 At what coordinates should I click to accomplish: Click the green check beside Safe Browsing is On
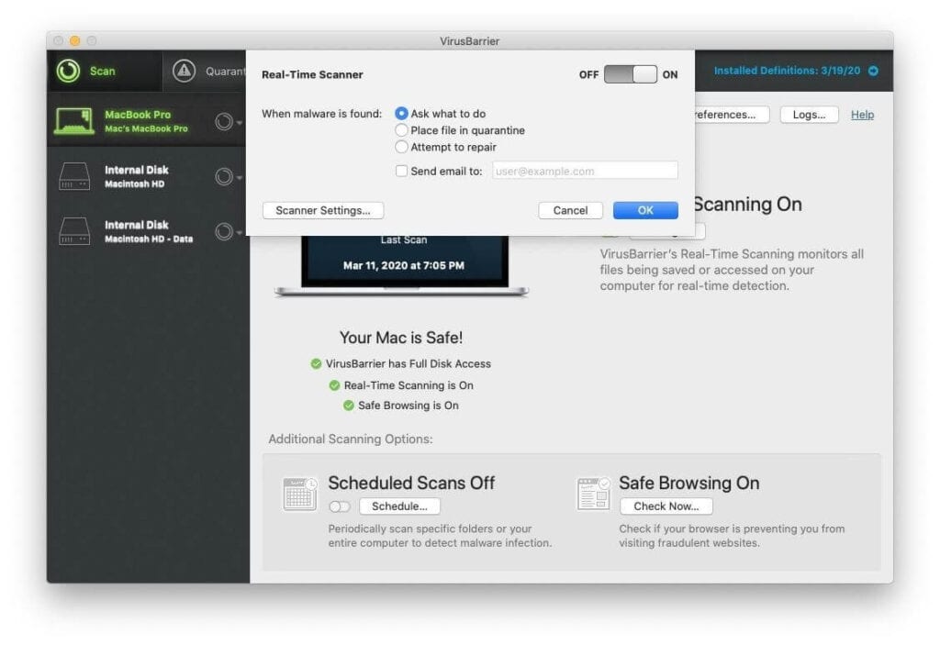(x=348, y=406)
